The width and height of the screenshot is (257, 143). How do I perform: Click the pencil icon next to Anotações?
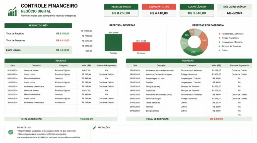pyautogui.click(x=94, y=128)
